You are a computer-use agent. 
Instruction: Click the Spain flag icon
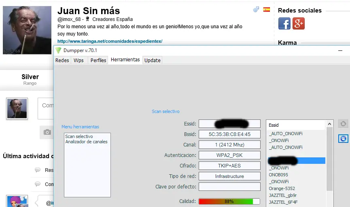(x=267, y=9)
